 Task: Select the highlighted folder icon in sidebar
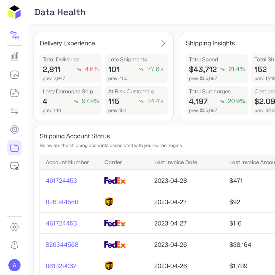(14, 148)
